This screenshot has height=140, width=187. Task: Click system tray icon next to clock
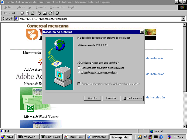pos(169,137)
